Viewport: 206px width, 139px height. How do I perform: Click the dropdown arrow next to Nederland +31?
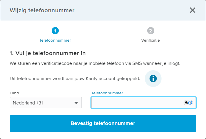click(x=76, y=103)
